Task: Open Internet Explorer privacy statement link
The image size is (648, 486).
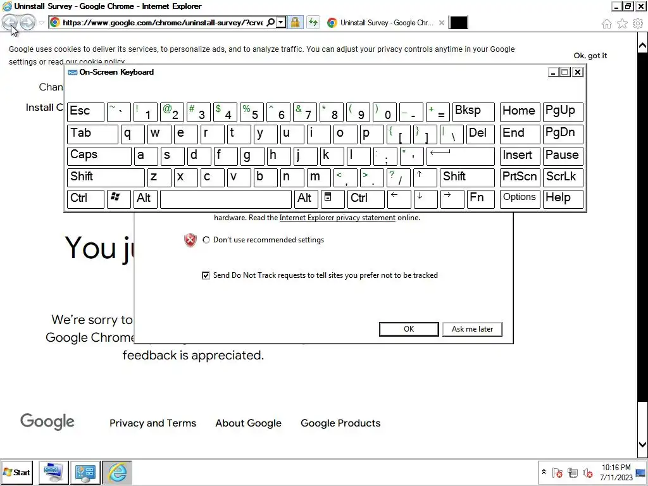Action: point(337,218)
